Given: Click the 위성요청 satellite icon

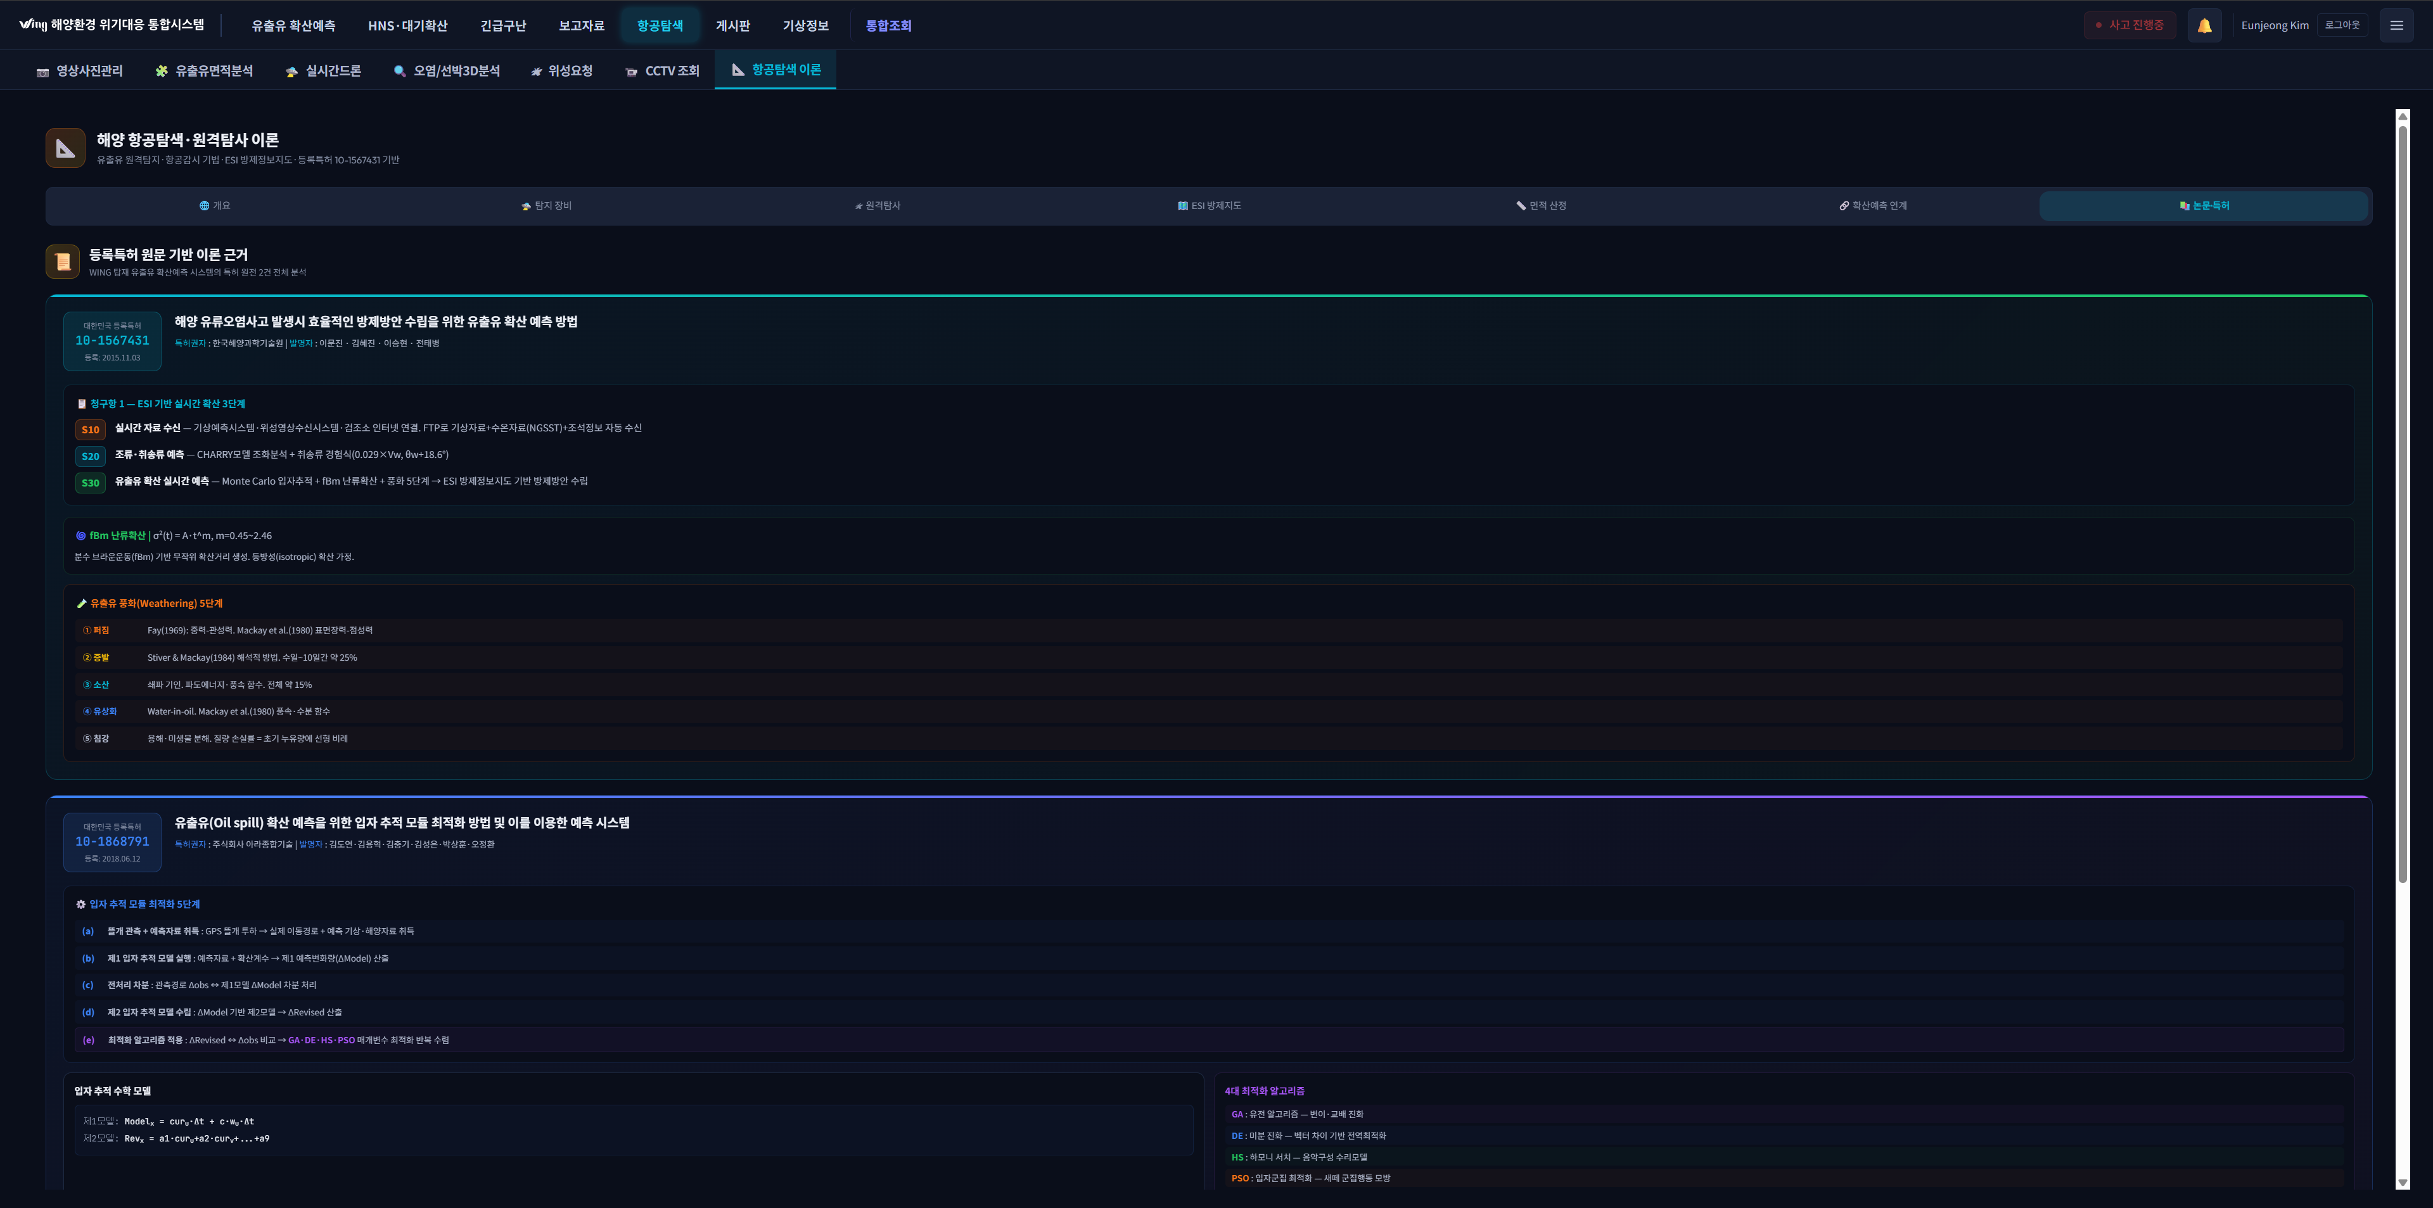Looking at the screenshot, I should [x=537, y=72].
